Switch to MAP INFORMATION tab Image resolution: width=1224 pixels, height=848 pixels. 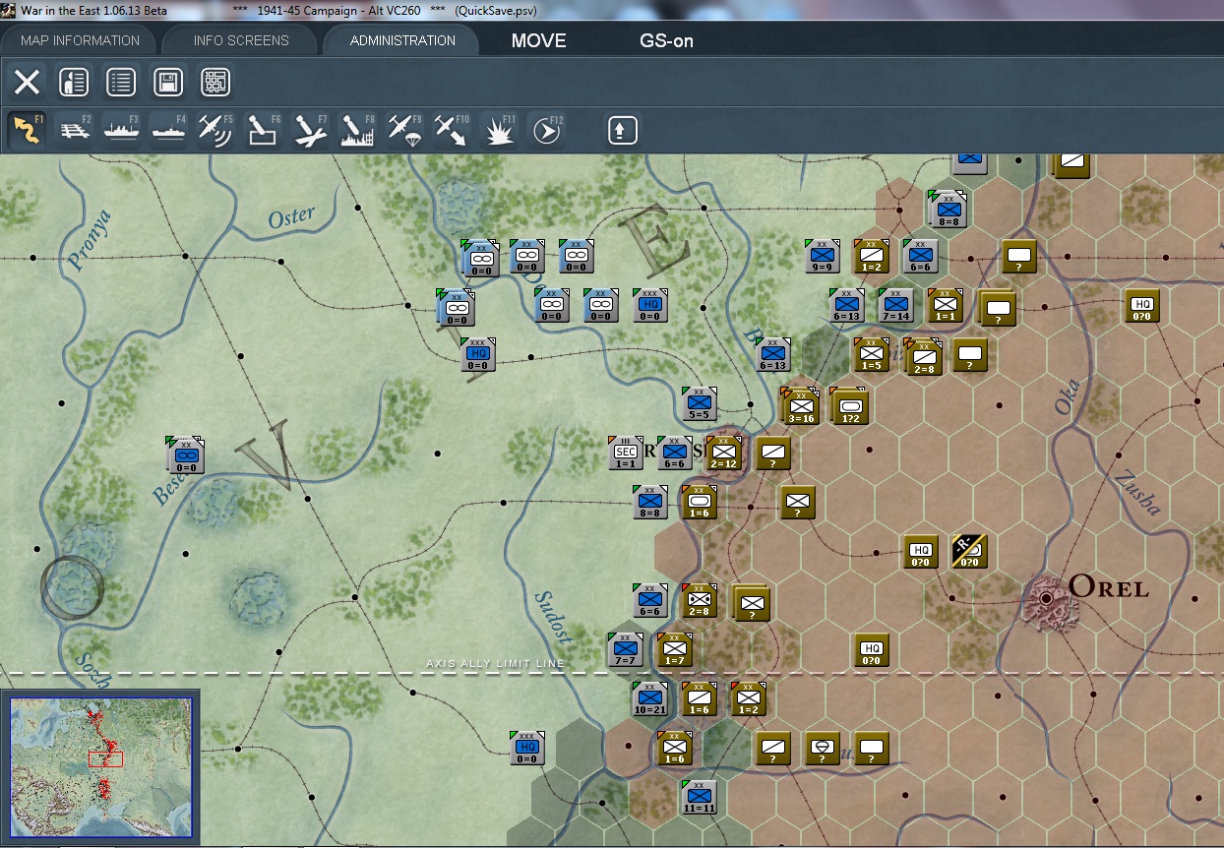coord(80,40)
